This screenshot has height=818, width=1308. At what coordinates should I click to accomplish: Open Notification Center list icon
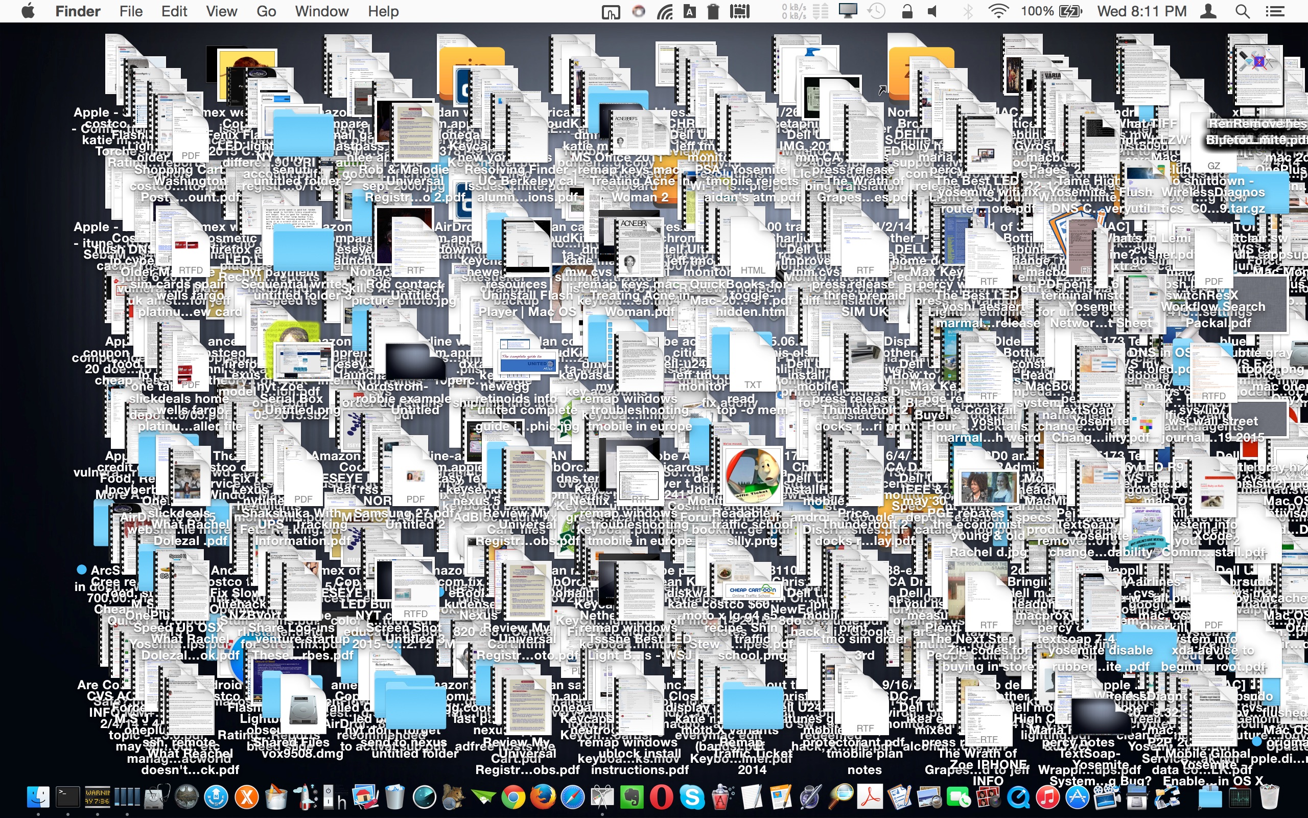coord(1275,11)
